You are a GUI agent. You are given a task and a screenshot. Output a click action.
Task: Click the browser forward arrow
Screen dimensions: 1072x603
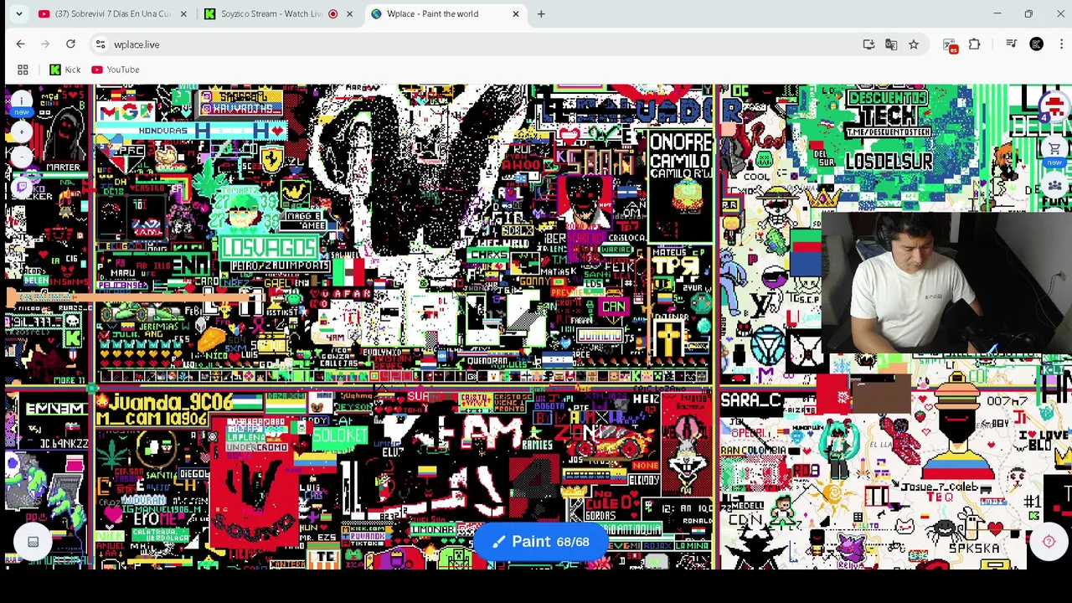pos(45,44)
